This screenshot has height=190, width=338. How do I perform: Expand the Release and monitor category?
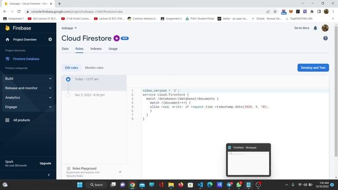point(28,88)
